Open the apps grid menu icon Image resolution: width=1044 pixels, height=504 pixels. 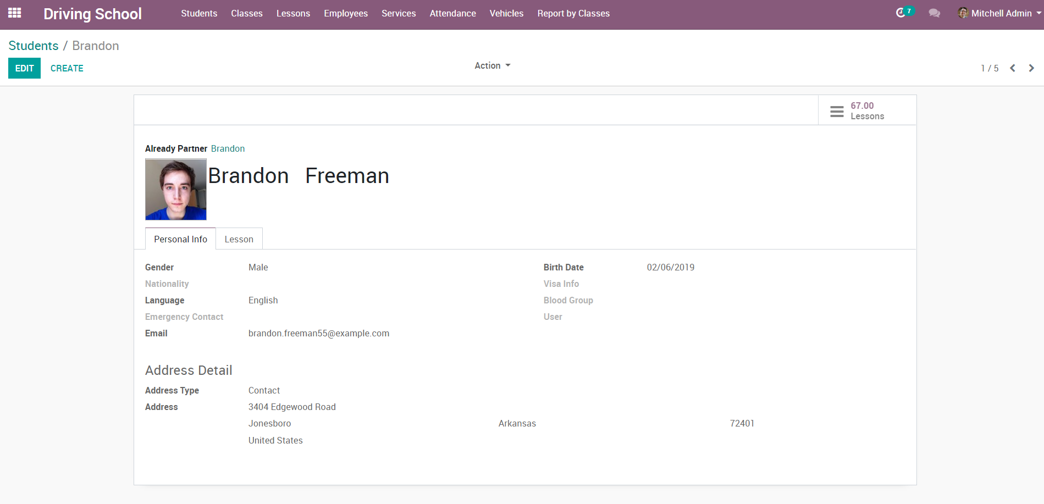click(15, 13)
